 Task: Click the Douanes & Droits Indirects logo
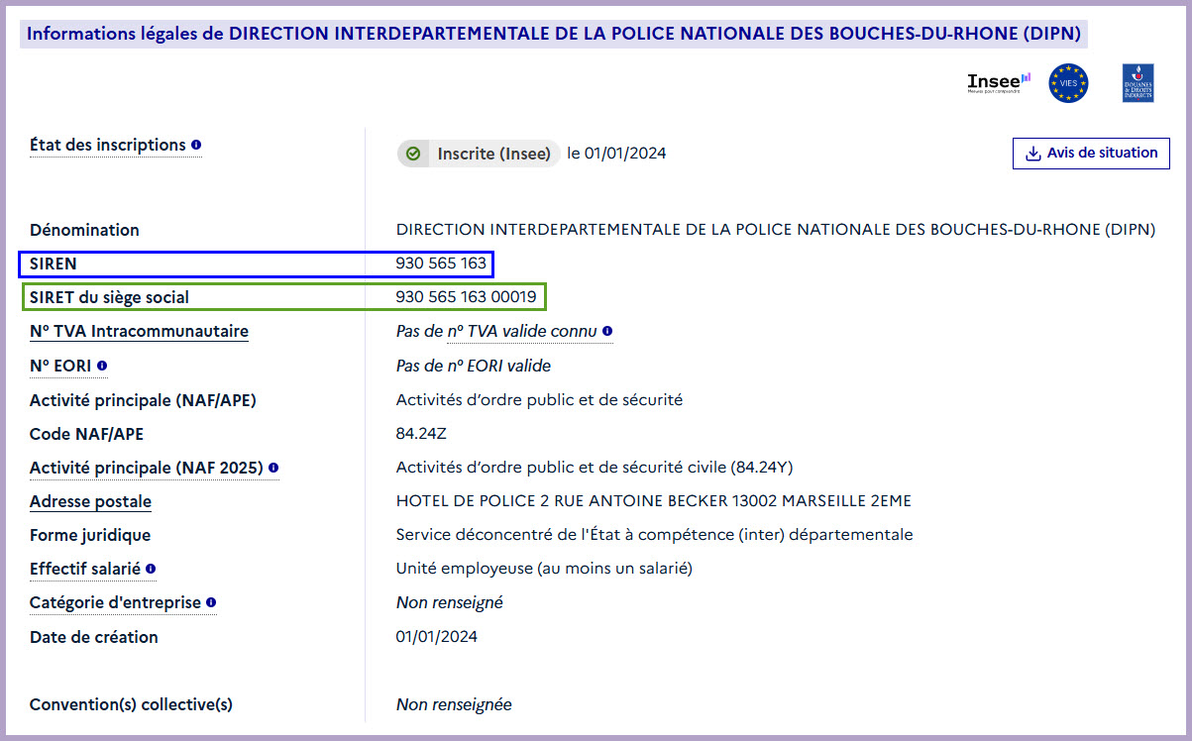(1138, 83)
